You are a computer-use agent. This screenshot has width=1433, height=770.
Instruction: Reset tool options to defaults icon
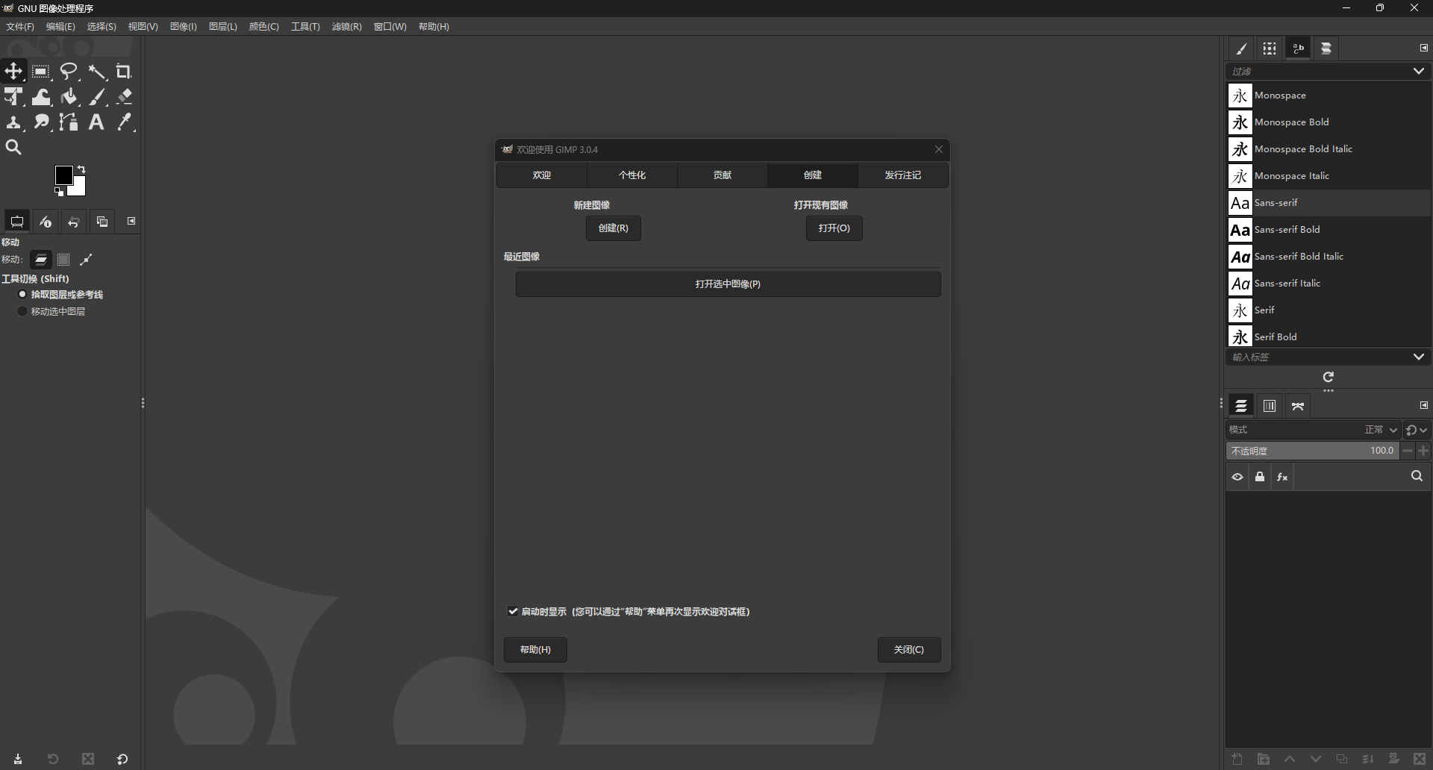(x=122, y=759)
